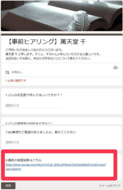
Task: Open the drive.google.com file link
Action: [56, 167]
